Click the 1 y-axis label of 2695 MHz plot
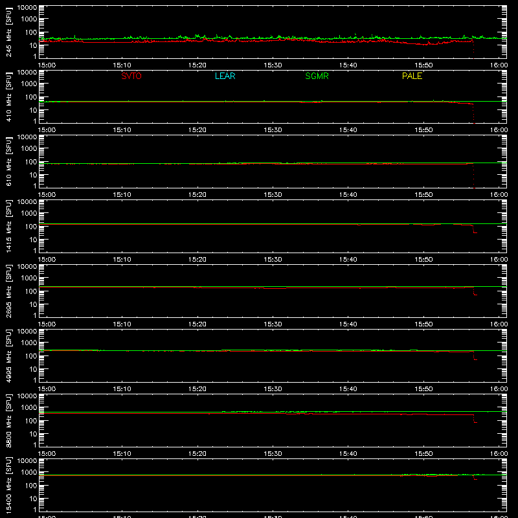This screenshot has height=518, width=518. 35,315
